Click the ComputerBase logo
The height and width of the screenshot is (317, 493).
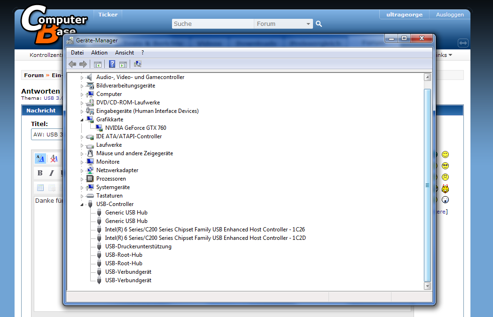coord(54,24)
